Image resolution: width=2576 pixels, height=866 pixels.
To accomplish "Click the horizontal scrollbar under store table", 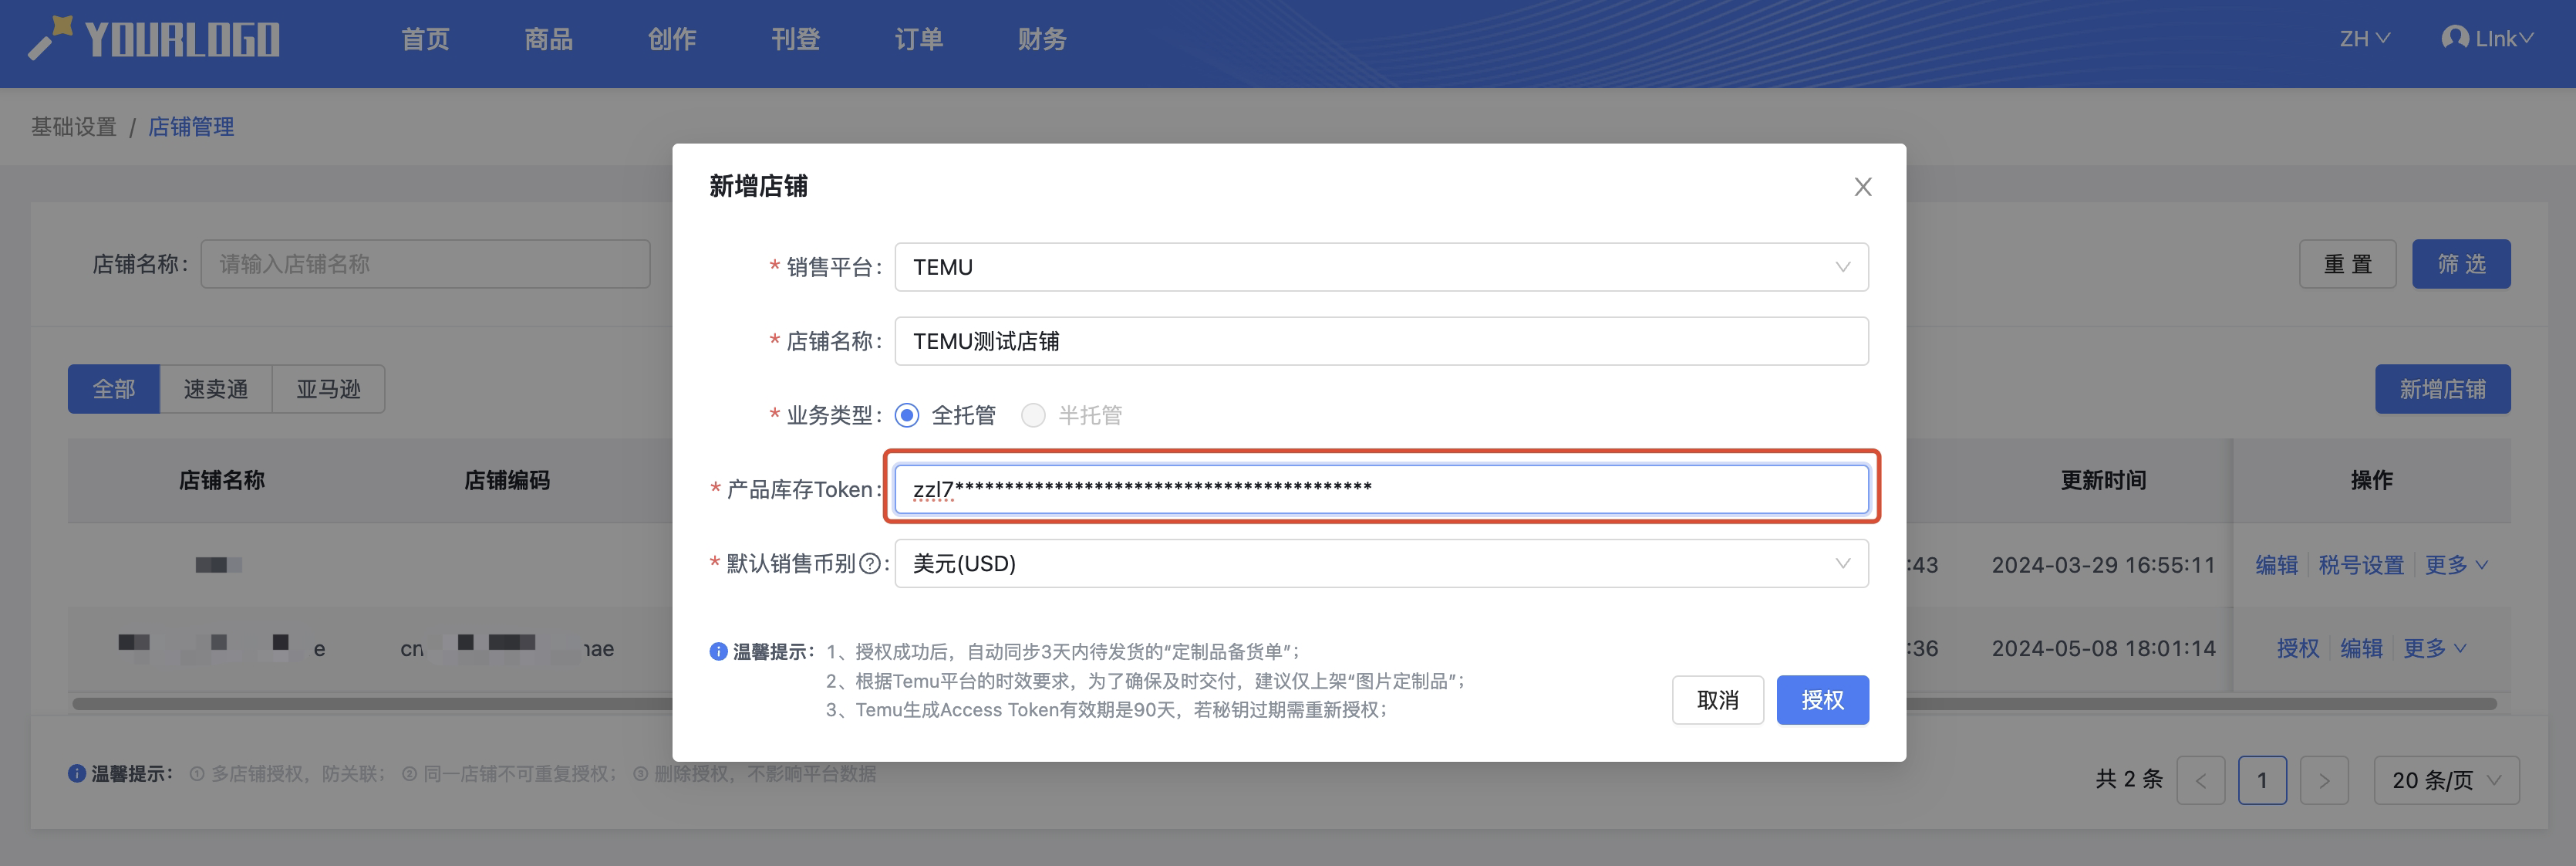I will coord(370,704).
